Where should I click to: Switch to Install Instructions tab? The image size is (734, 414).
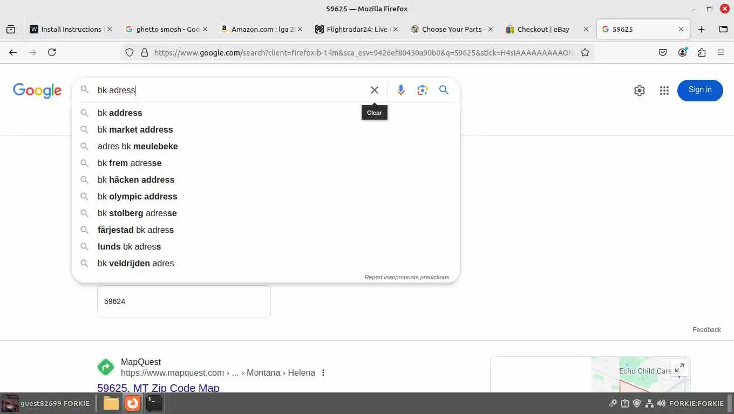point(71,29)
